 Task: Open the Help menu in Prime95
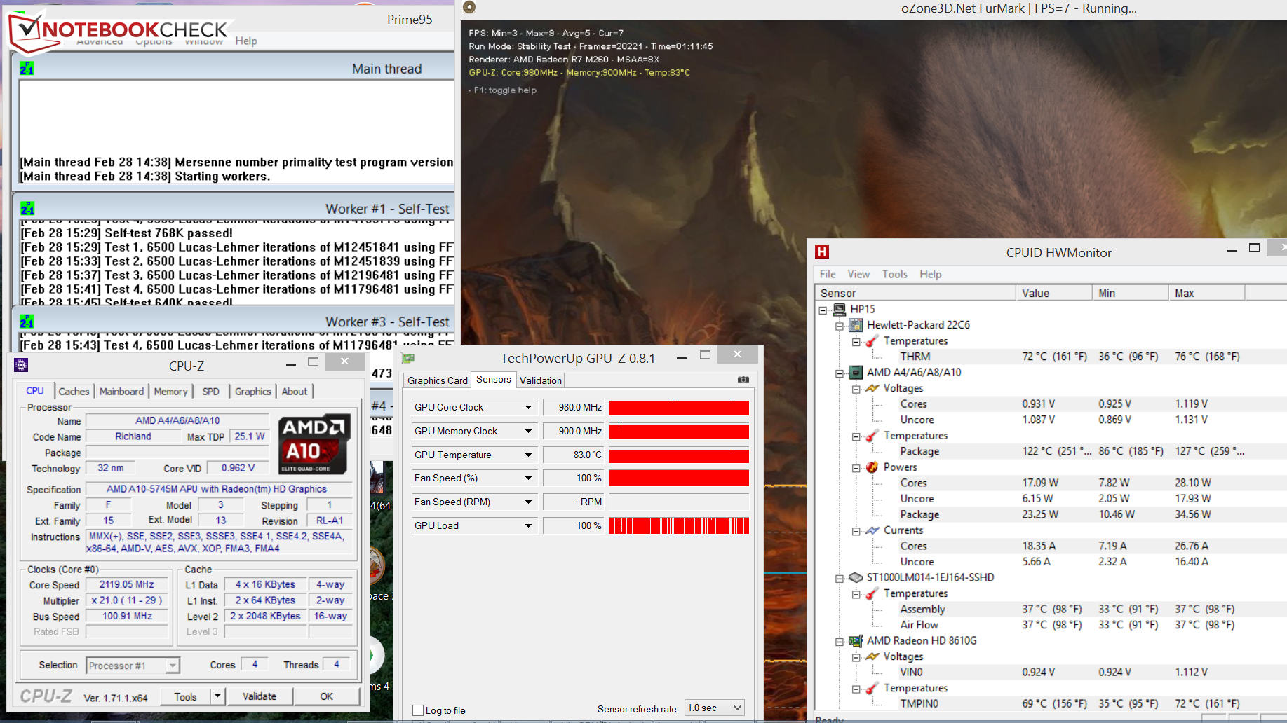(x=246, y=41)
